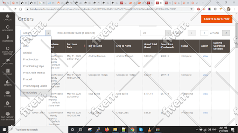Open Task View on the taskbar
The width and height of the screenshot is (238, 133).
pos(81,130)
